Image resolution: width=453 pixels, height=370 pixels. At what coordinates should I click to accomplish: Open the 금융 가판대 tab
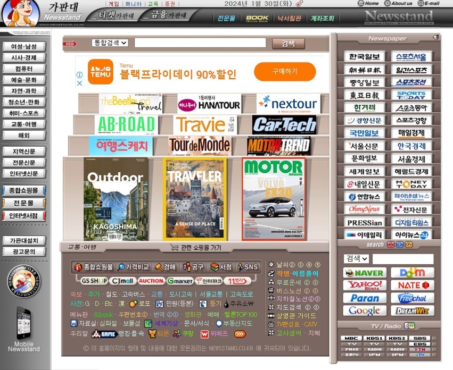pyautogui.click(x=168, y=15)
